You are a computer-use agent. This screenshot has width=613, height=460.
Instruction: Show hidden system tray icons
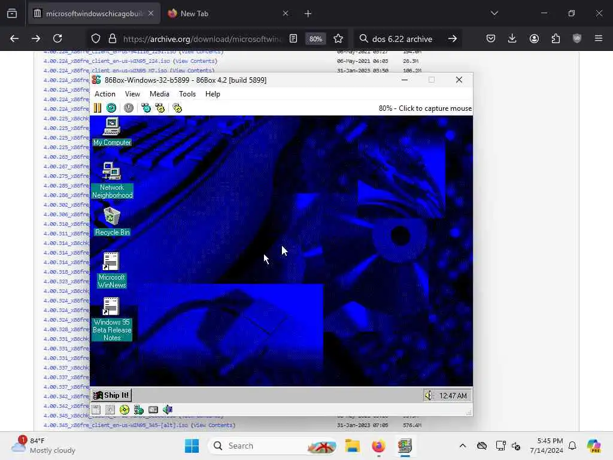tap(463, 446)
